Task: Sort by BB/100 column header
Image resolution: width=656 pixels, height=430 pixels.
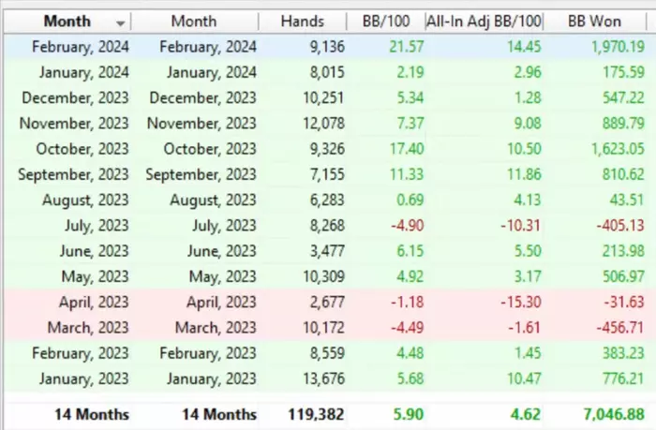Action: 386,22
